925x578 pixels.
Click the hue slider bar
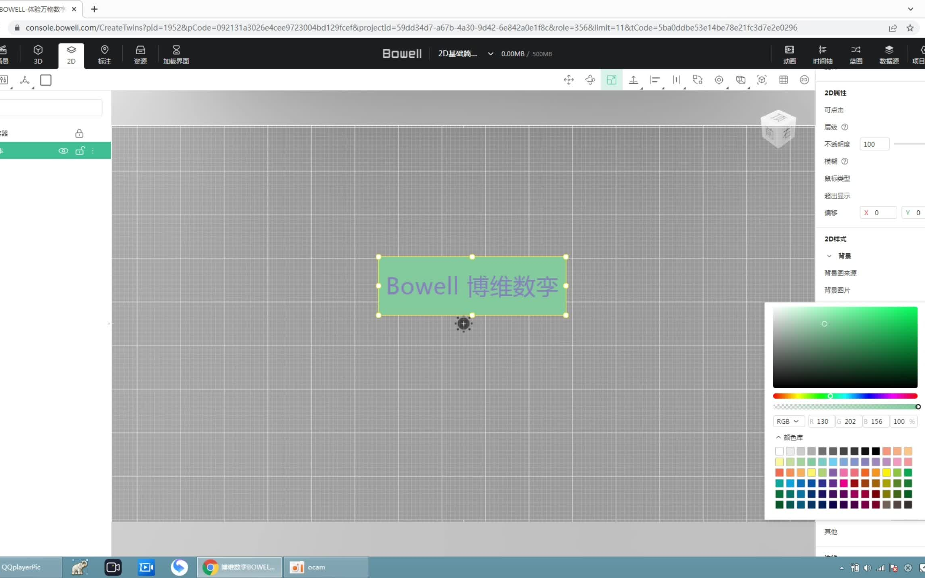[845, 396]
